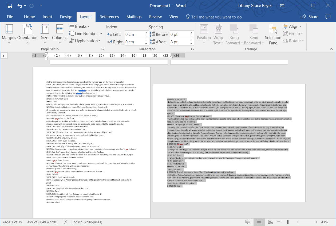336x226 pixels.
Task: Open the Align dropdown
Action: pos(293,26)
